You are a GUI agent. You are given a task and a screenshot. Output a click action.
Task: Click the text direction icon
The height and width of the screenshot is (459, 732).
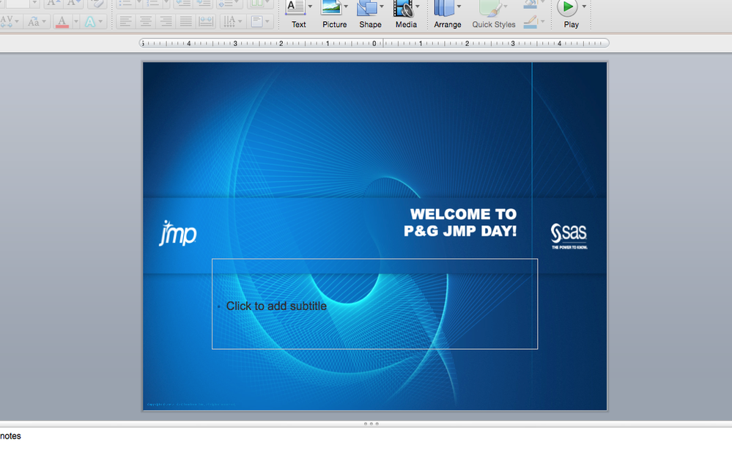[229, 21]
